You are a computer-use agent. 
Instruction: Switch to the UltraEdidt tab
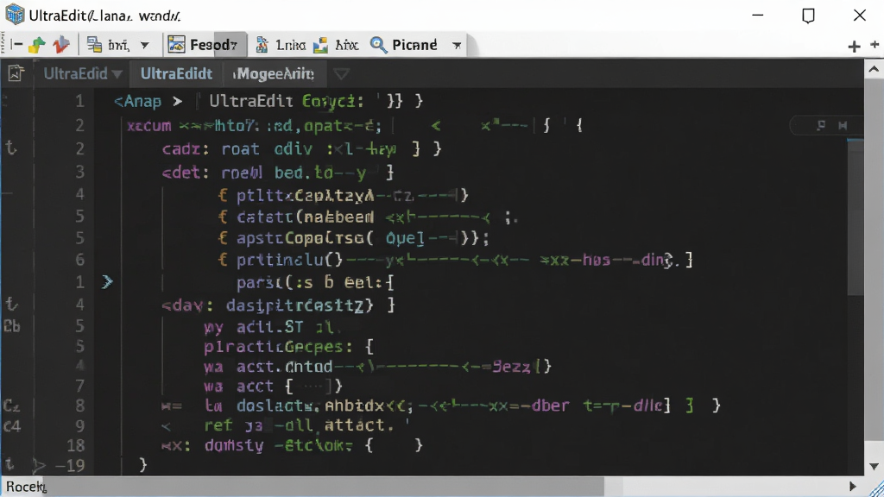176,74
